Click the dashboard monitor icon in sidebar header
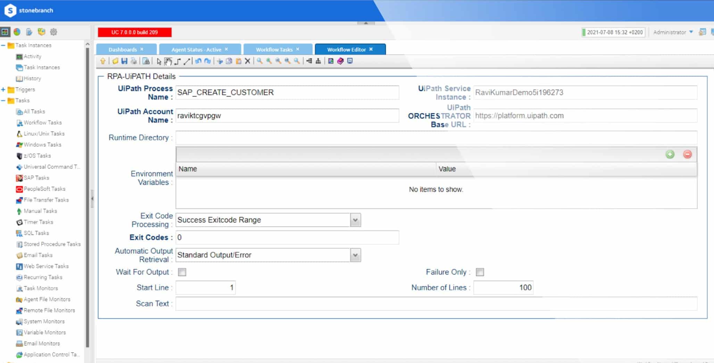This screenshot has width=714, height=363. tap(5, 32)
